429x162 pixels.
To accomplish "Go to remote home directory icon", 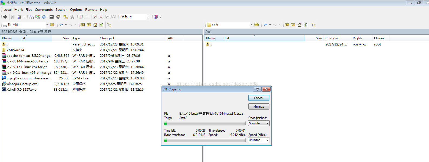I will coord(299,25).
